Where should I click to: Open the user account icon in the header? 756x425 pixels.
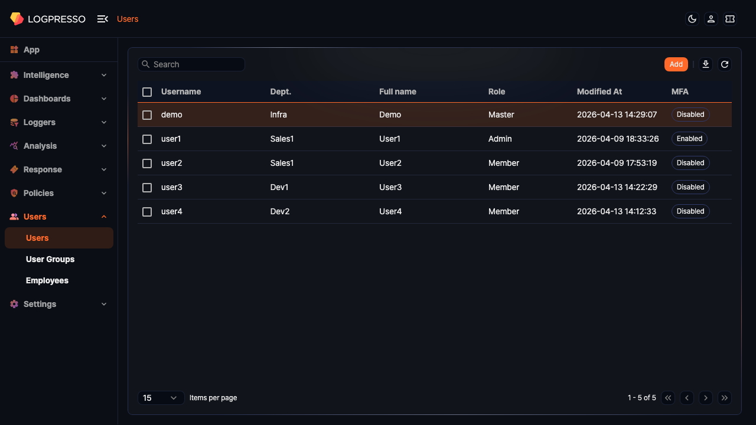tap(711, 19)
